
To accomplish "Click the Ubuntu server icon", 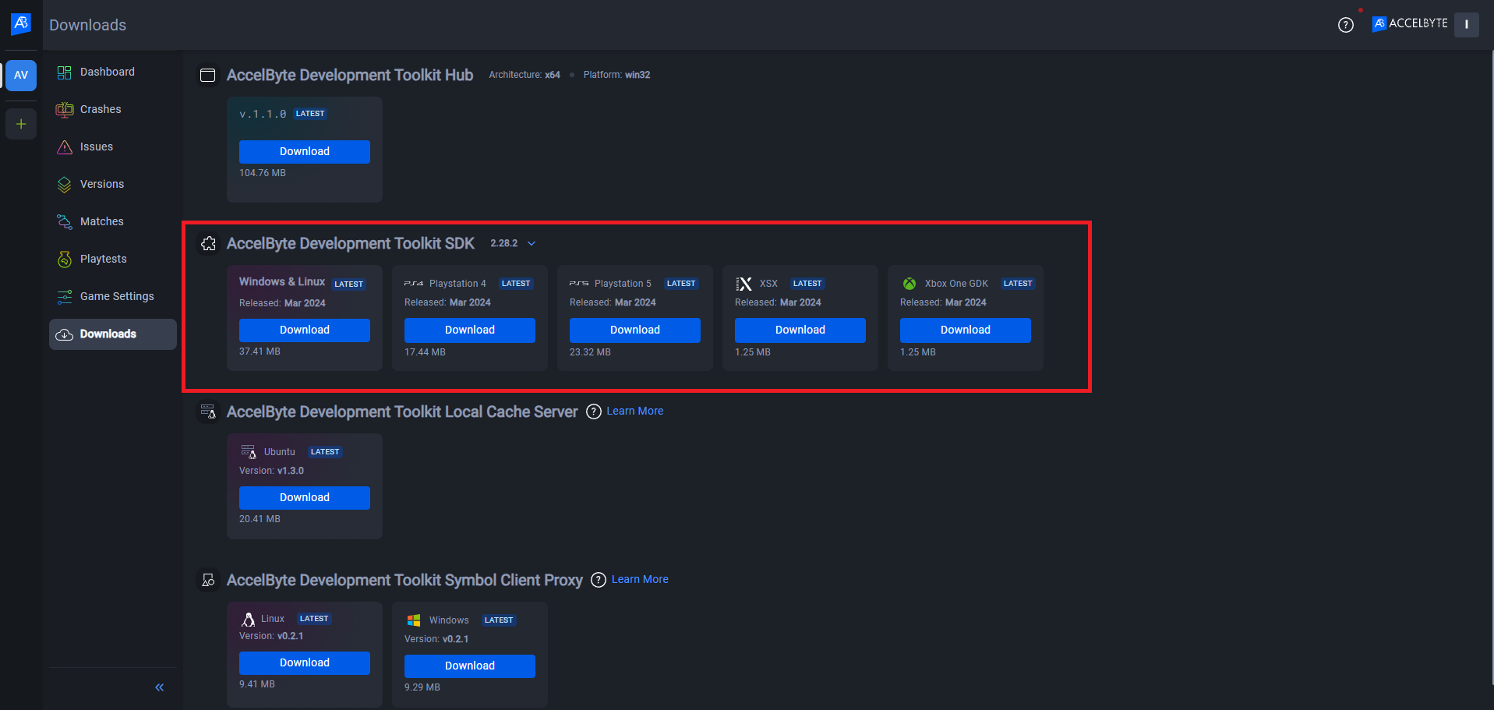I will tap(249, 452).
